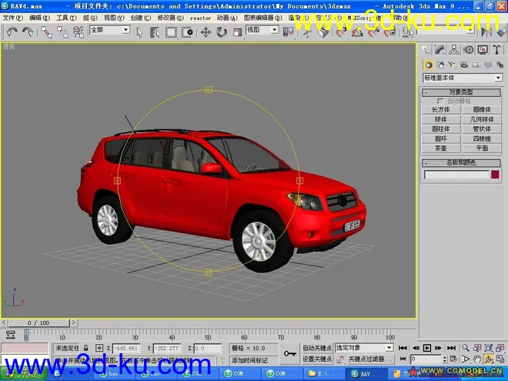This screenshot has height=381, width=508.
Task: Select the Geometry category sphere icon
Action: tap(429, 65)
